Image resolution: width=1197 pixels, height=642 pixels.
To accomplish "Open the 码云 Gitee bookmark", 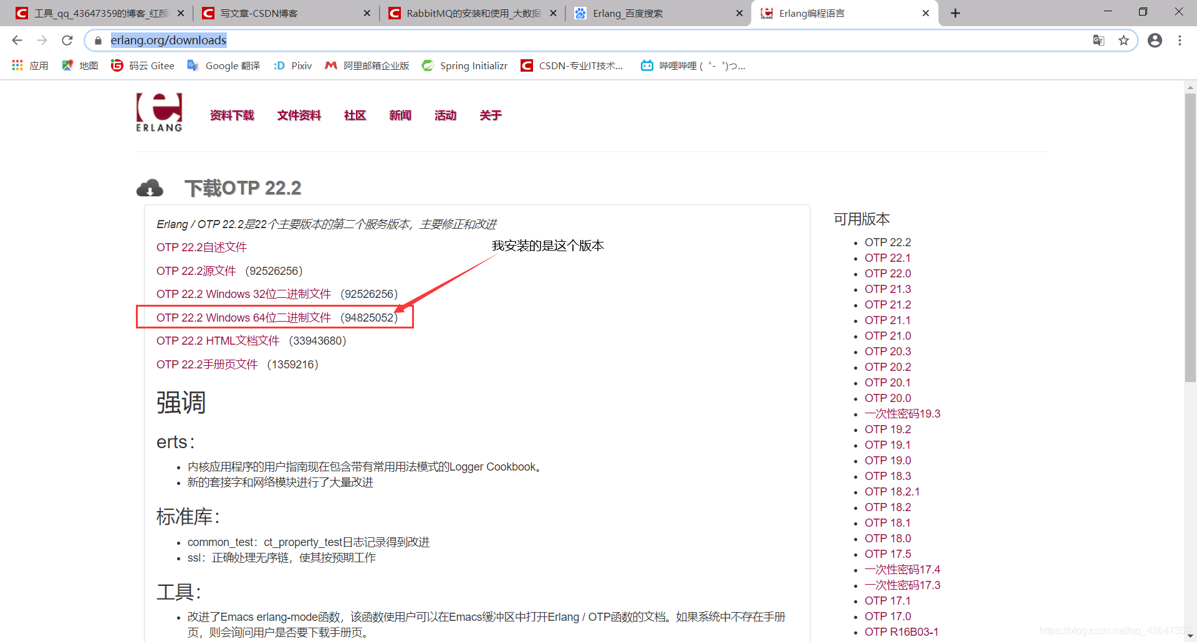I will (143, 65).
